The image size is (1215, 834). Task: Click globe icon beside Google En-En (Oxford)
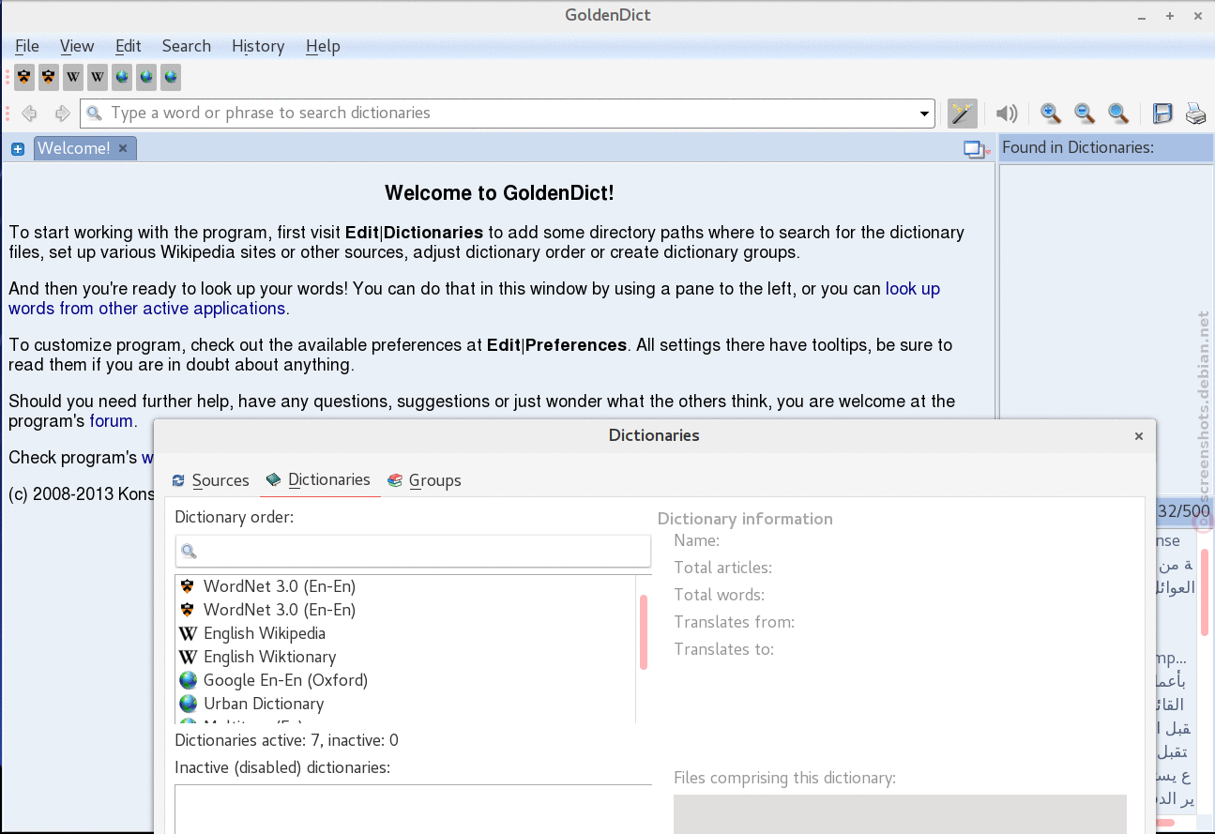[188, 680]
